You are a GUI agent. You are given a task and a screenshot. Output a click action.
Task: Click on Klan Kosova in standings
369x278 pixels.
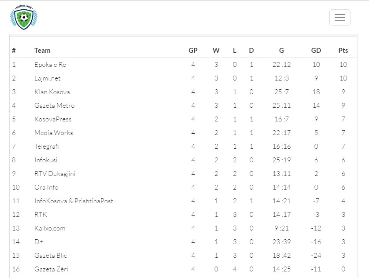52,92
